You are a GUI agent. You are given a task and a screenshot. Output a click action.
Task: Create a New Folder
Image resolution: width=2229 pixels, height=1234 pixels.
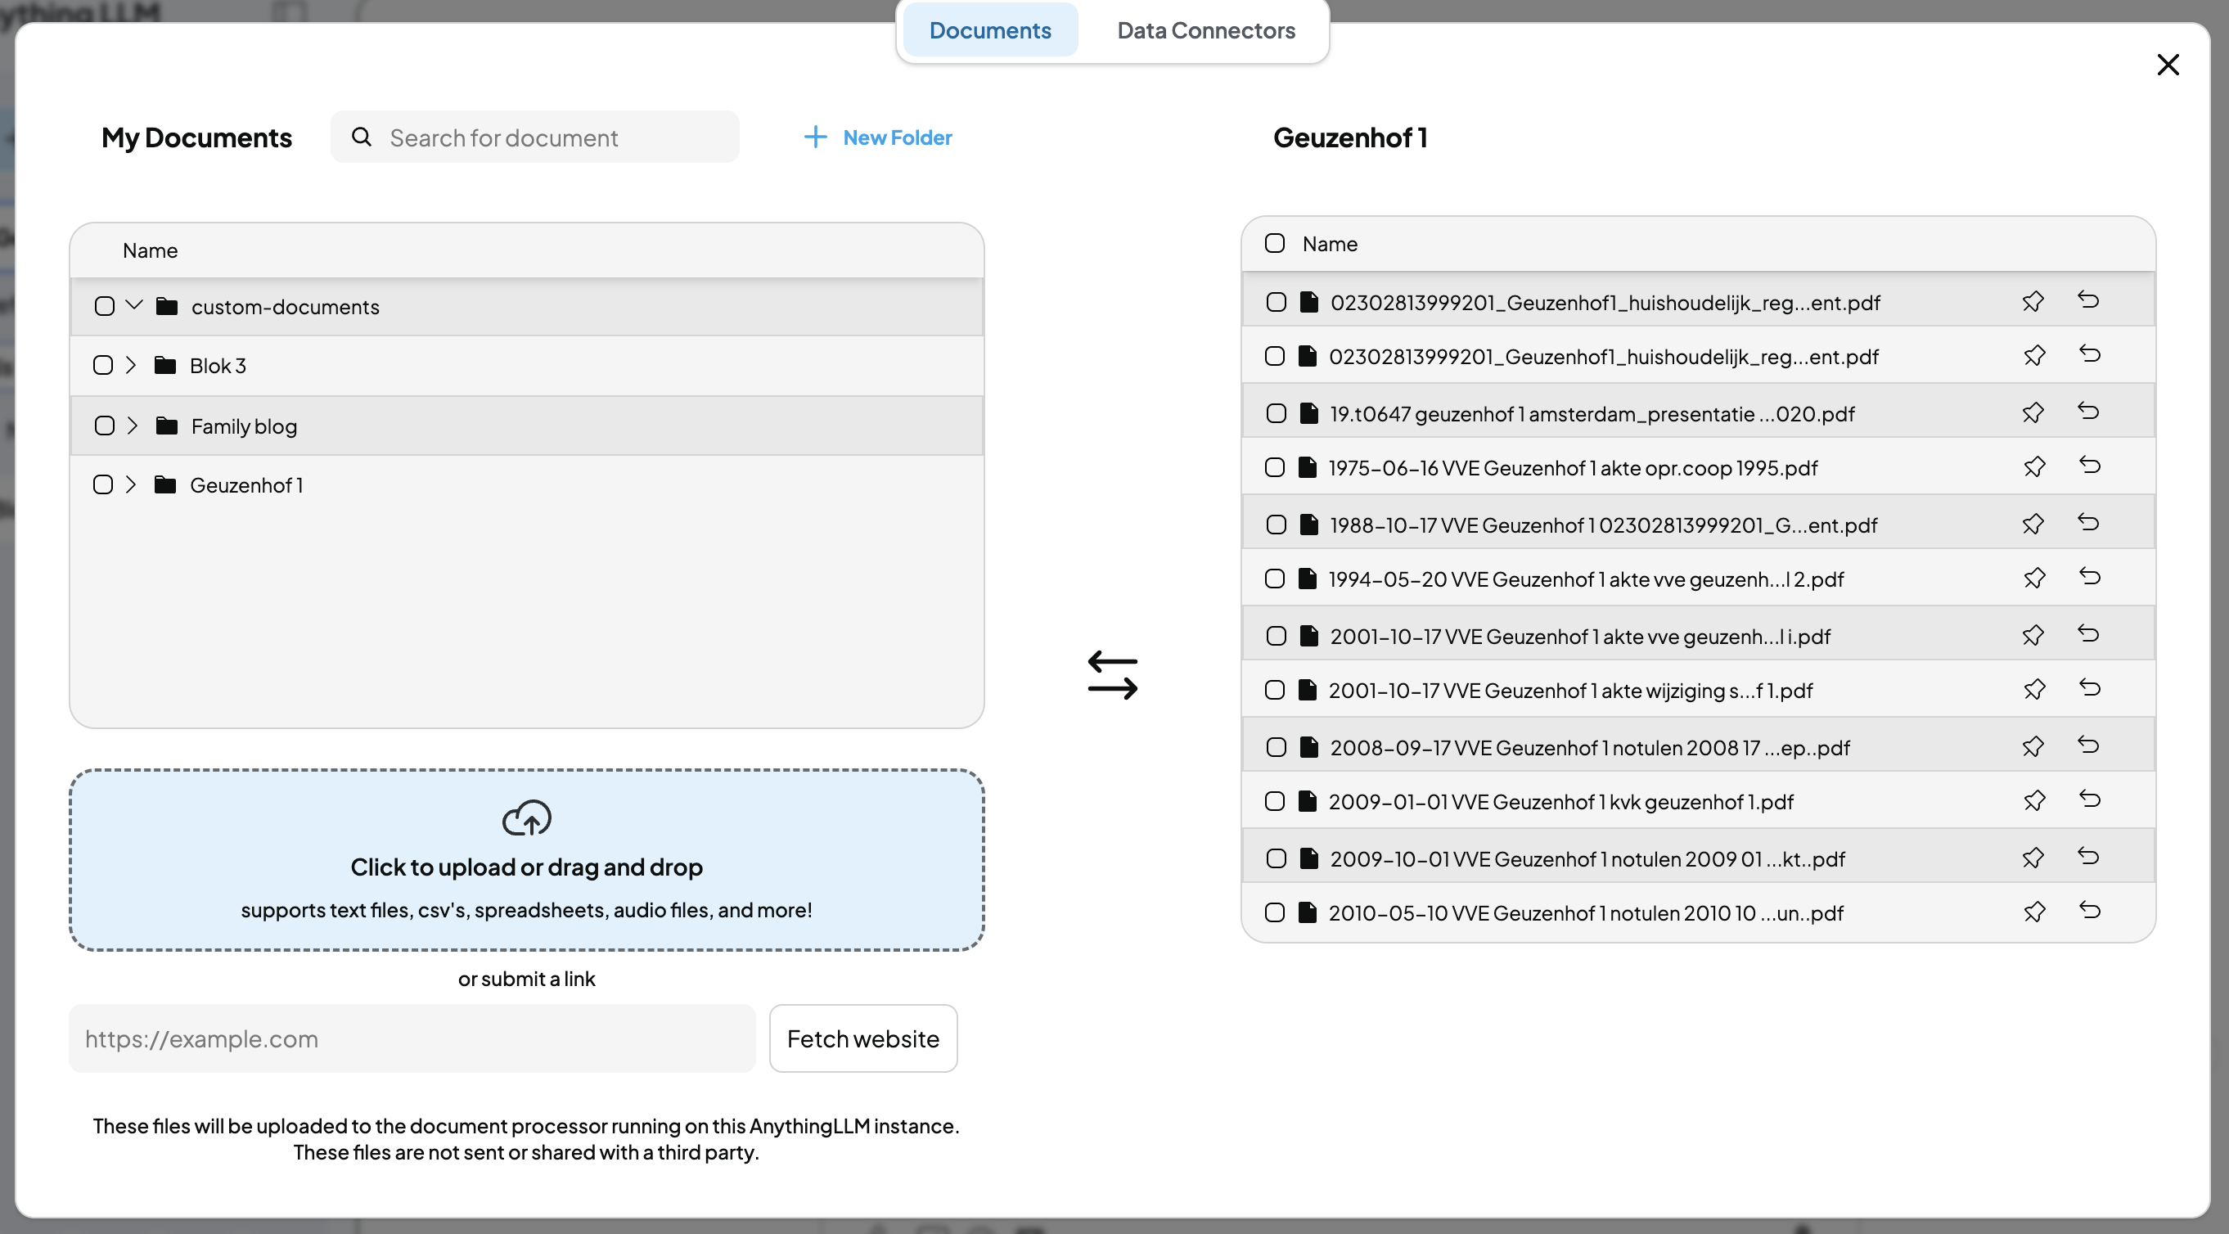click(x=877, y=137)
